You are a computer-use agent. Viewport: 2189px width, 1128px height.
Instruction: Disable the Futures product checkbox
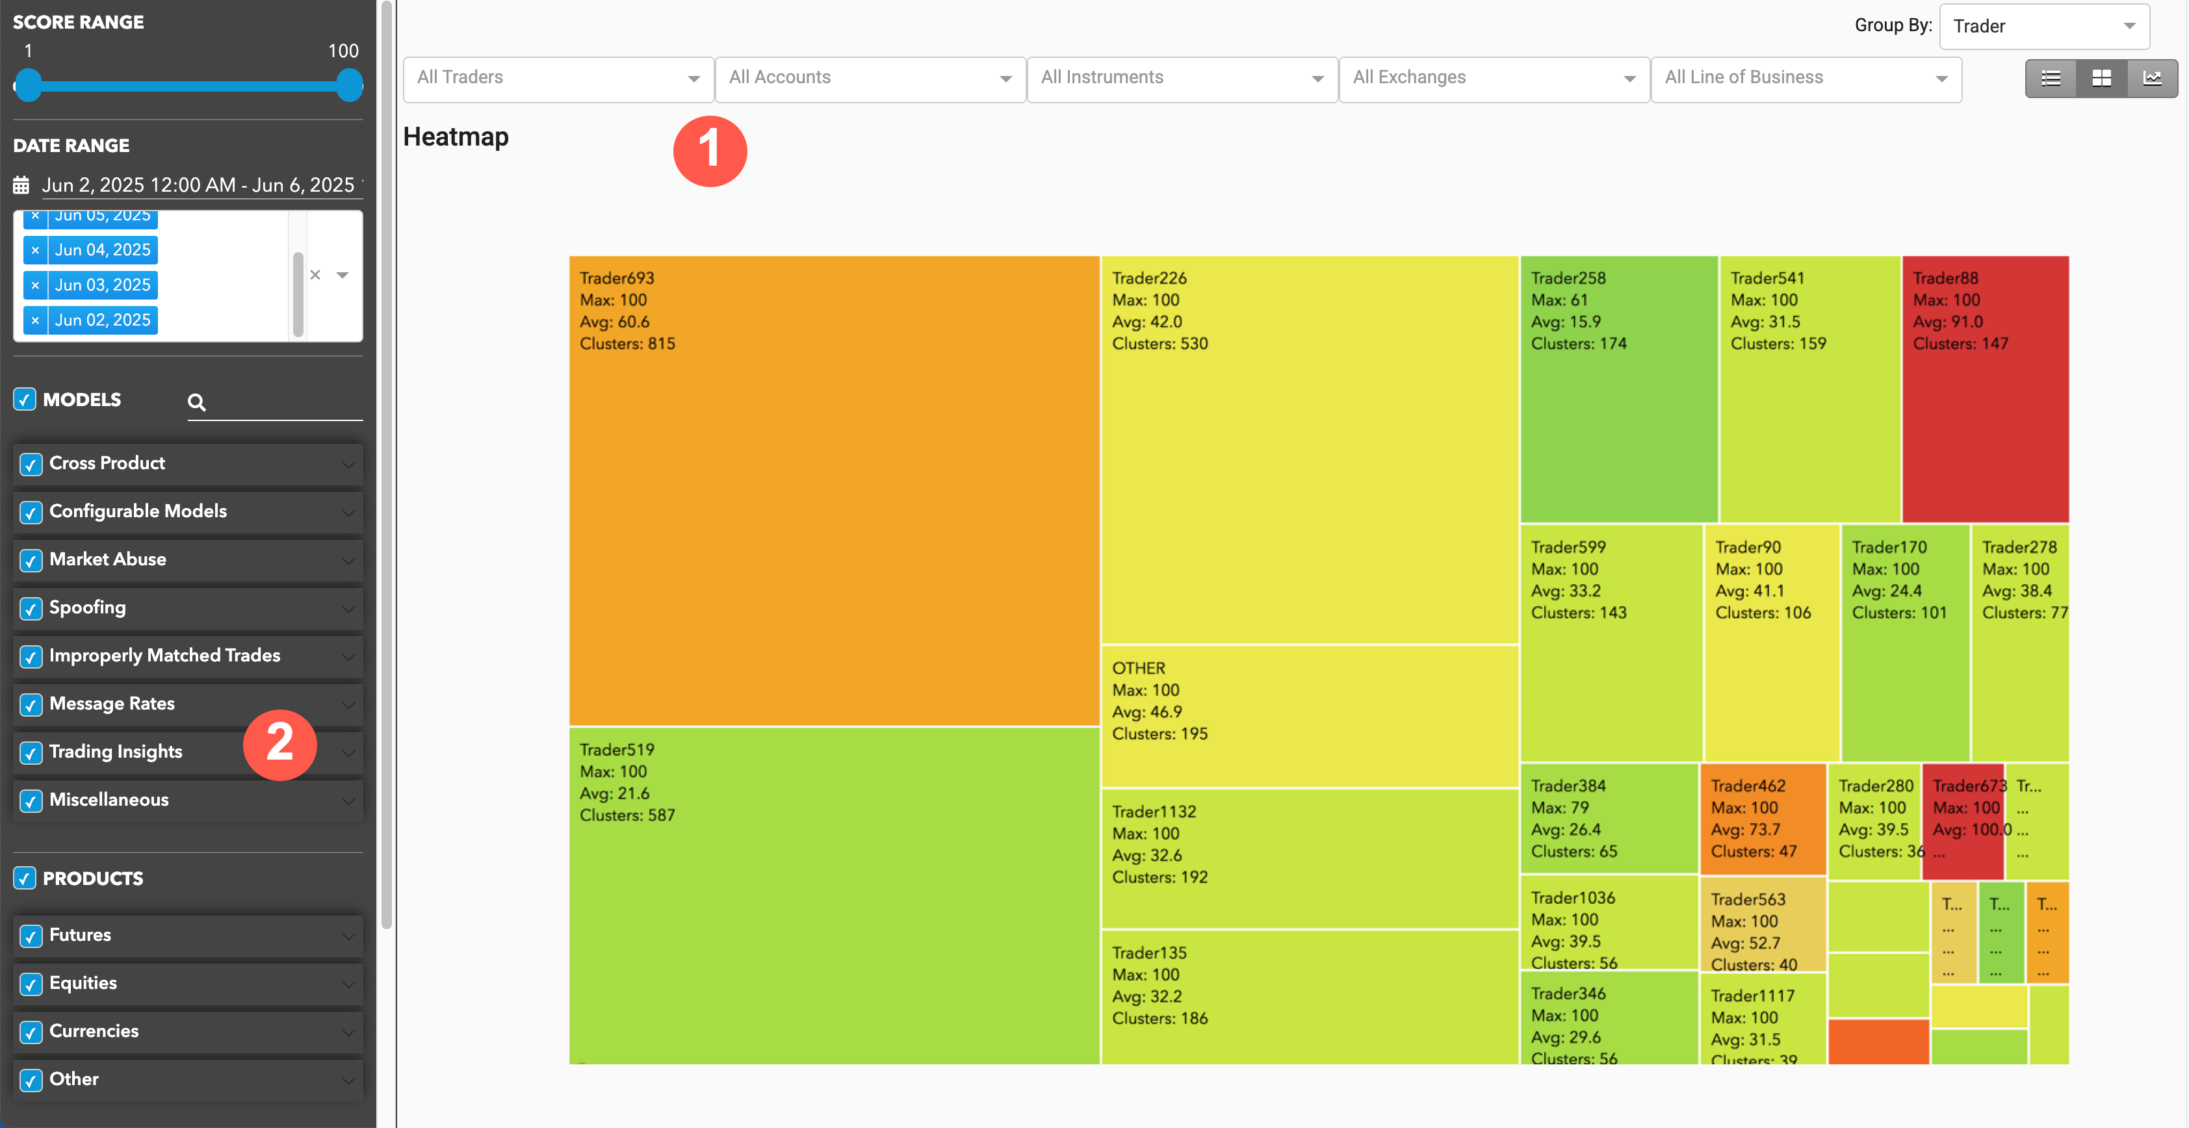click(x=31, y=936)
